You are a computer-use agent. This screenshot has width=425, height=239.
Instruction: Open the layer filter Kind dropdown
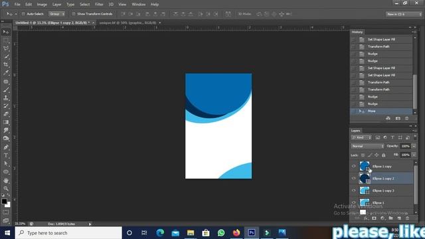coord(361,137)
